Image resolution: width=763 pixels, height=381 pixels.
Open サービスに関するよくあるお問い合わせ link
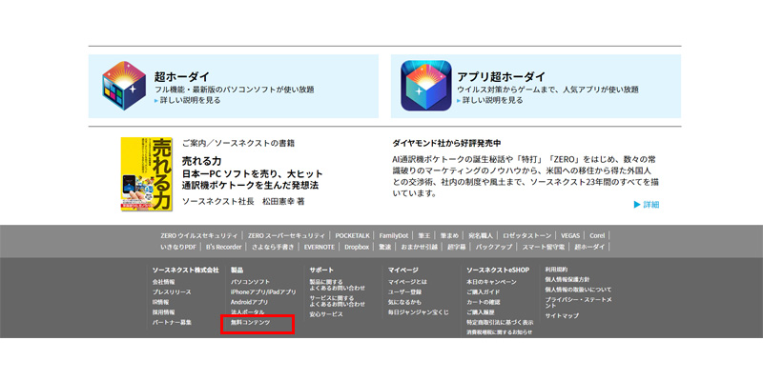[x=338, y=301]
